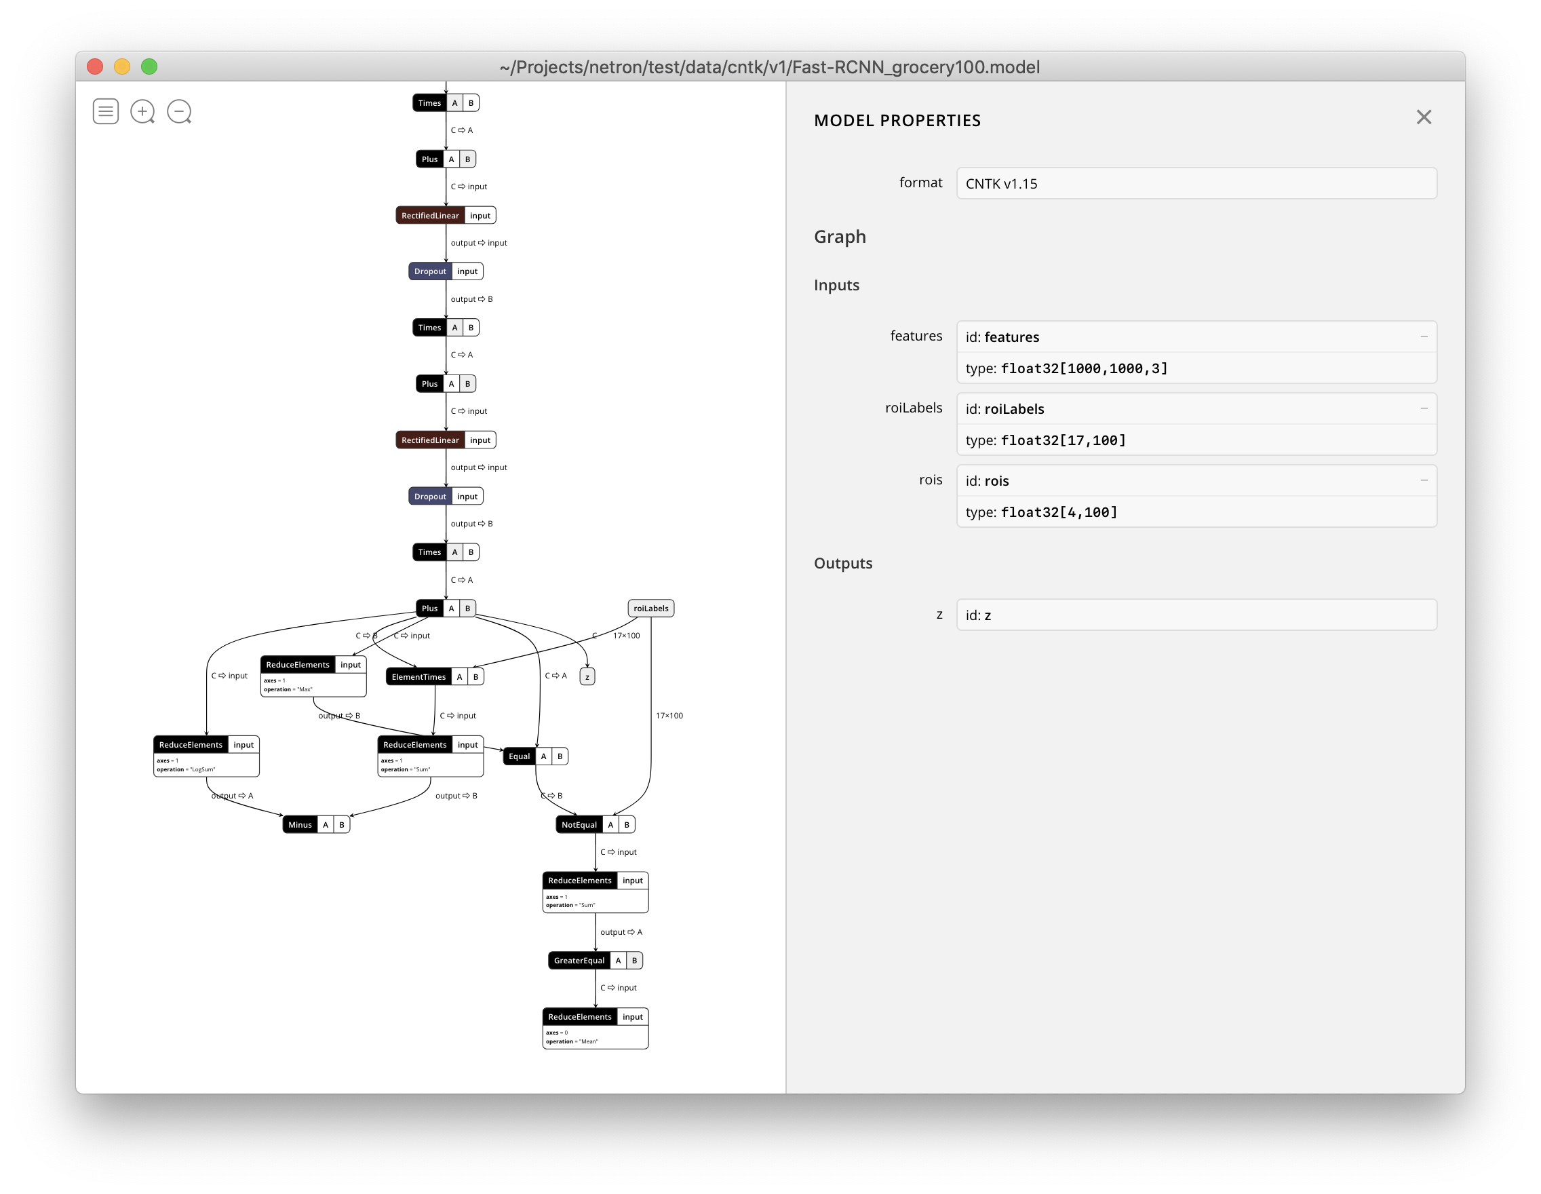Click input B of the Minus node
This screenshot has height=1194, width=1541.
(342, 825)
